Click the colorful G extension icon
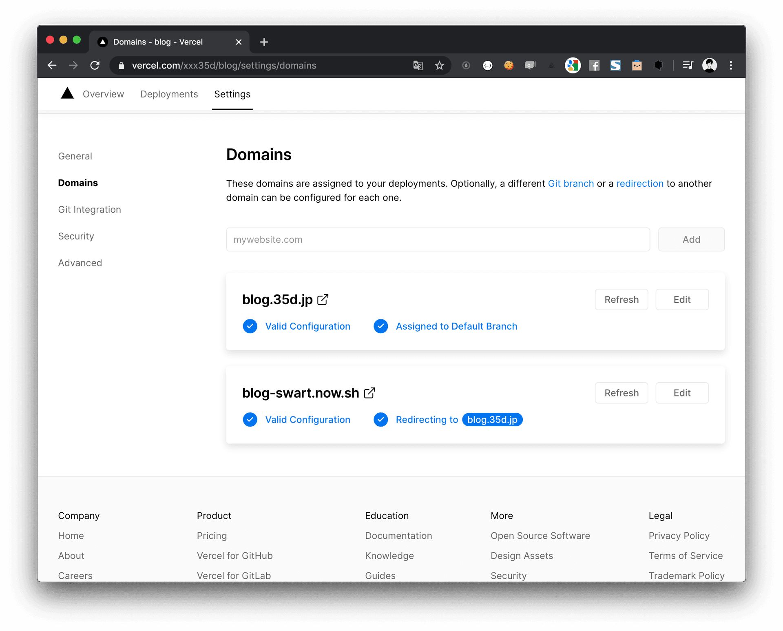Screen dimensions: 783x631 click(573, 65)
